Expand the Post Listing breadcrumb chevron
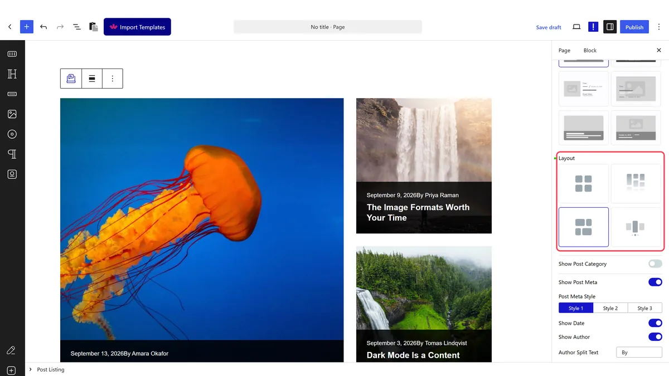The image size is (669, 376). [31, 369]
